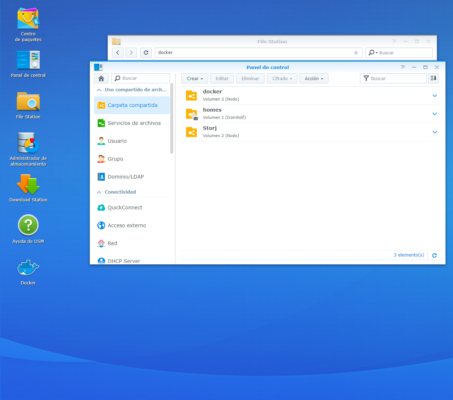Focus the shared folder filter Buscar field
Image resolution: width=453 pixels, height=400 pixels.
393,78
